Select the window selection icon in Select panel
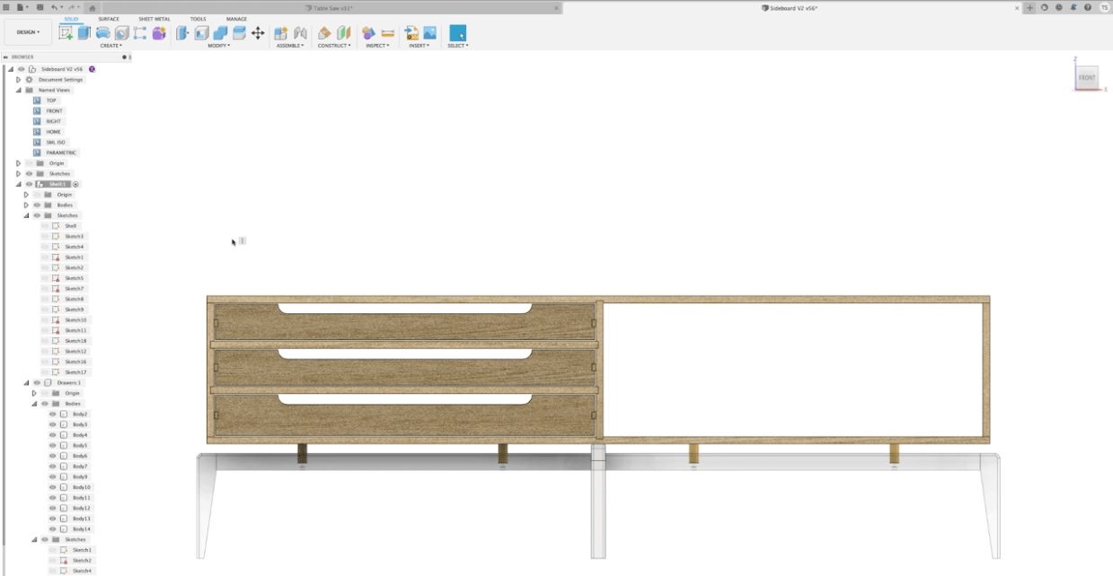1113x576 pixels. coord(458,32)
